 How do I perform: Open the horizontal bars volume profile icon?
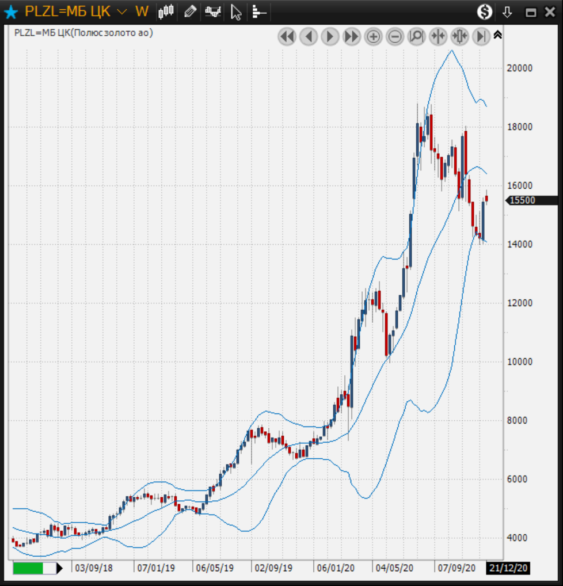pyautogui.click(x=258, y=12)
